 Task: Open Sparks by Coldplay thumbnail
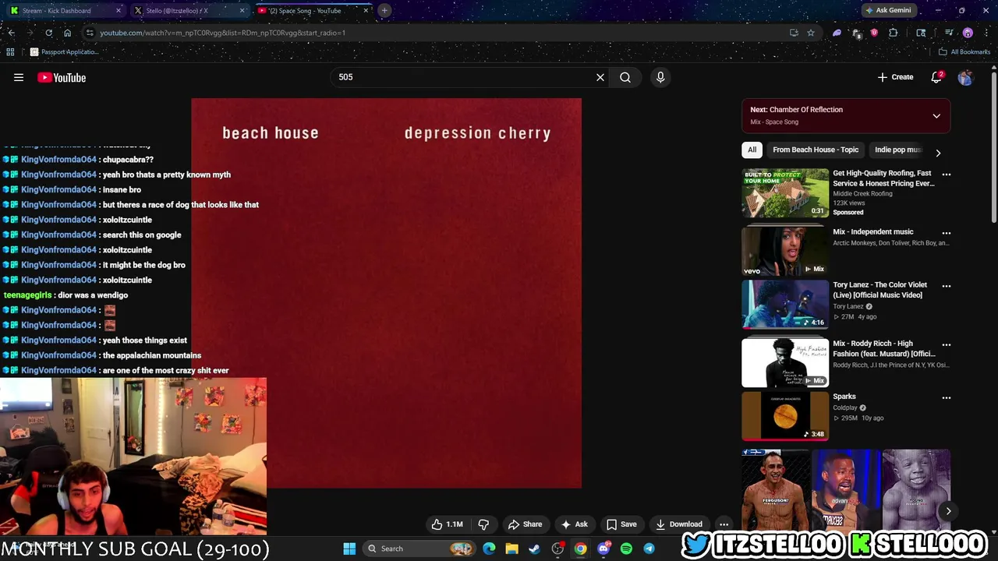pyautogui.click(x=785, y=416)
